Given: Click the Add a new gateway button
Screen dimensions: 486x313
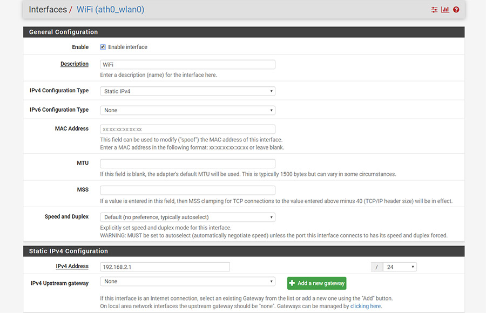Looking at the screenshot, I should pyautogui.click(x=316, y=283).
